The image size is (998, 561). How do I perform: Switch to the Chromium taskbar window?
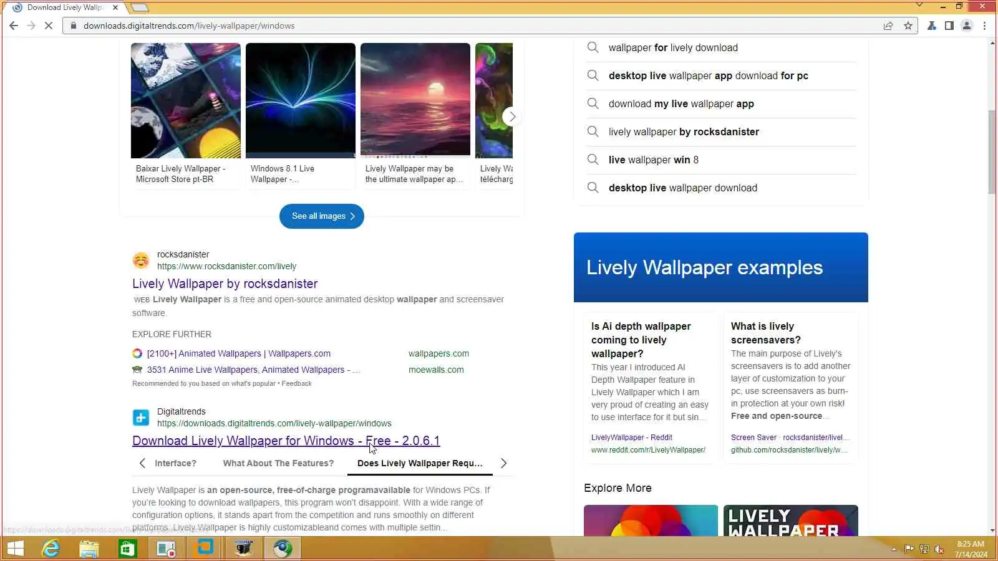click(283, 549)
